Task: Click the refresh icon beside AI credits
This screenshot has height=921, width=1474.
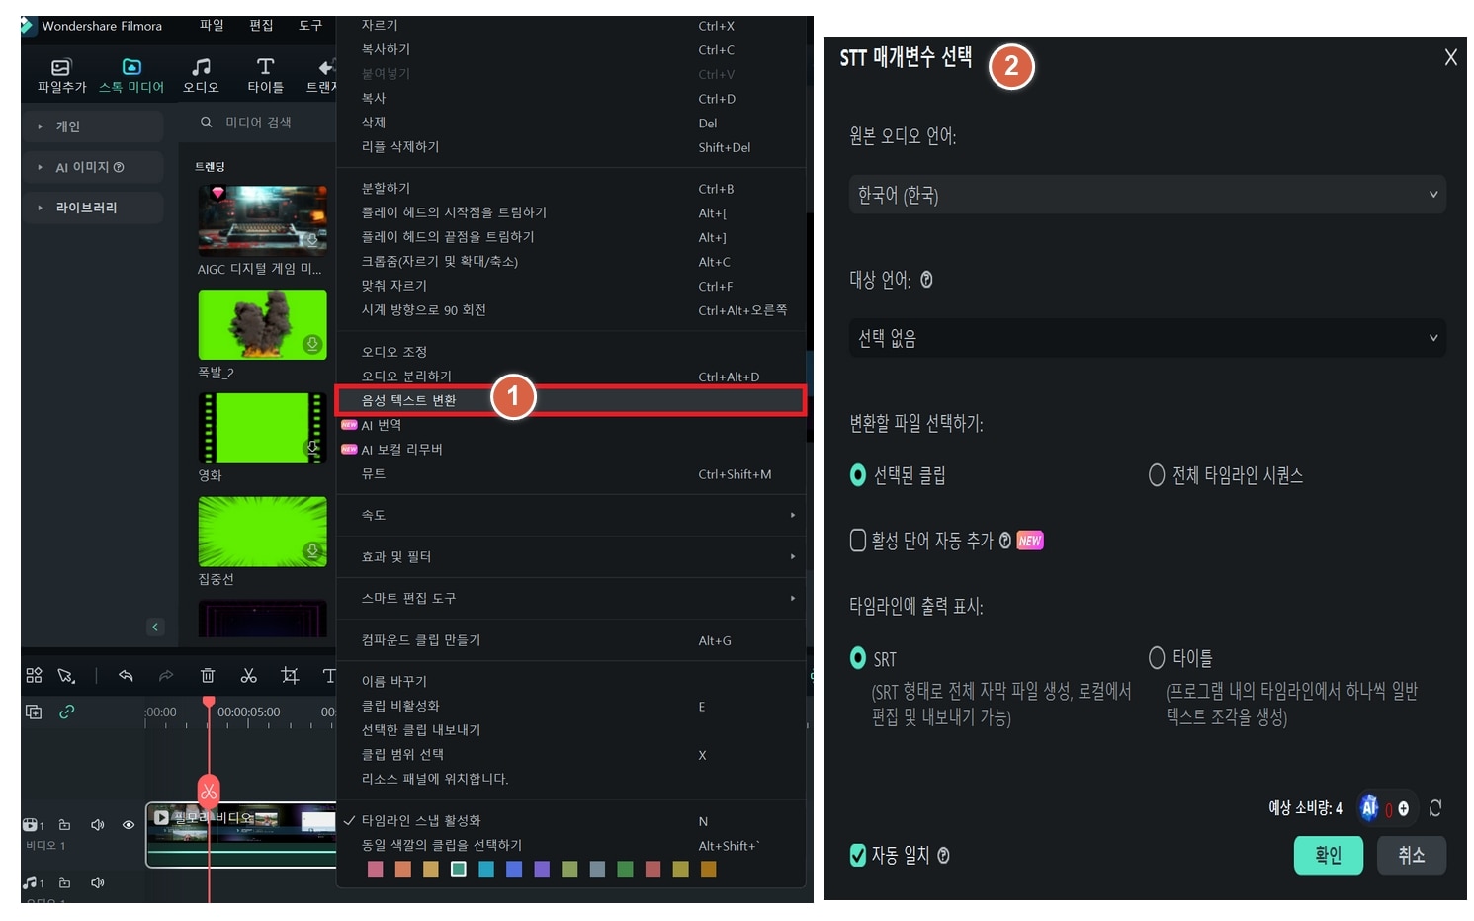Action: (x=1435, y=808)
